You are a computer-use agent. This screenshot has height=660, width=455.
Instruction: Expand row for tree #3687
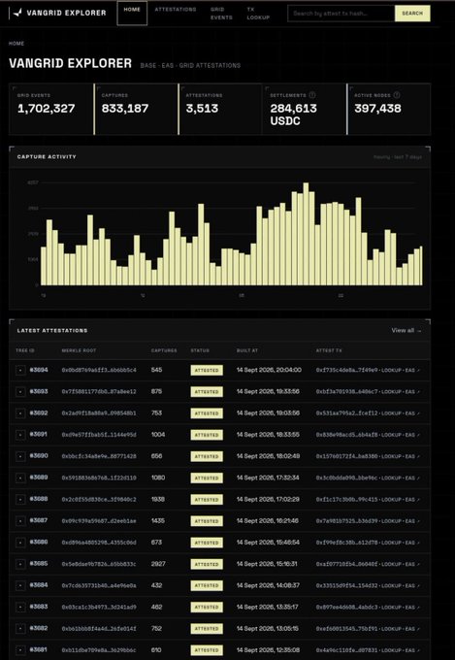[20, 521]
